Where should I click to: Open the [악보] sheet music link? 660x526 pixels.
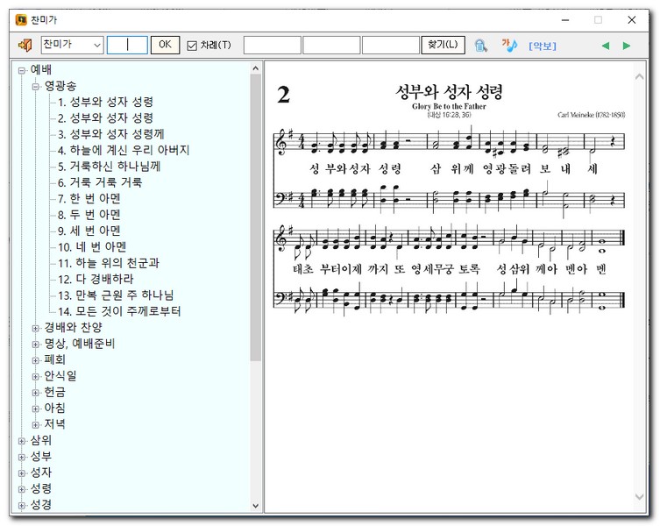tap(543, 46)
